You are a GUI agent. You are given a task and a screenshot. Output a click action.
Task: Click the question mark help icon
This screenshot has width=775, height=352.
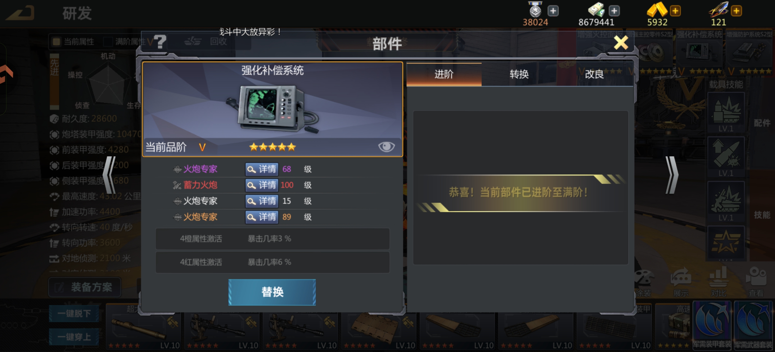pos(160,42)
